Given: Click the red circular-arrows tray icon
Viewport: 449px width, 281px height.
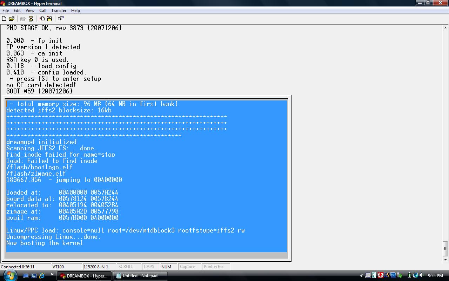Looking at the screenshot, I should click(x=380, y=275).
